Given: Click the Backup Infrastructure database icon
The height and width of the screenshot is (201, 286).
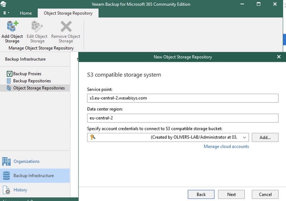Looking at the screenshot, I should click(x=6, y=176).
